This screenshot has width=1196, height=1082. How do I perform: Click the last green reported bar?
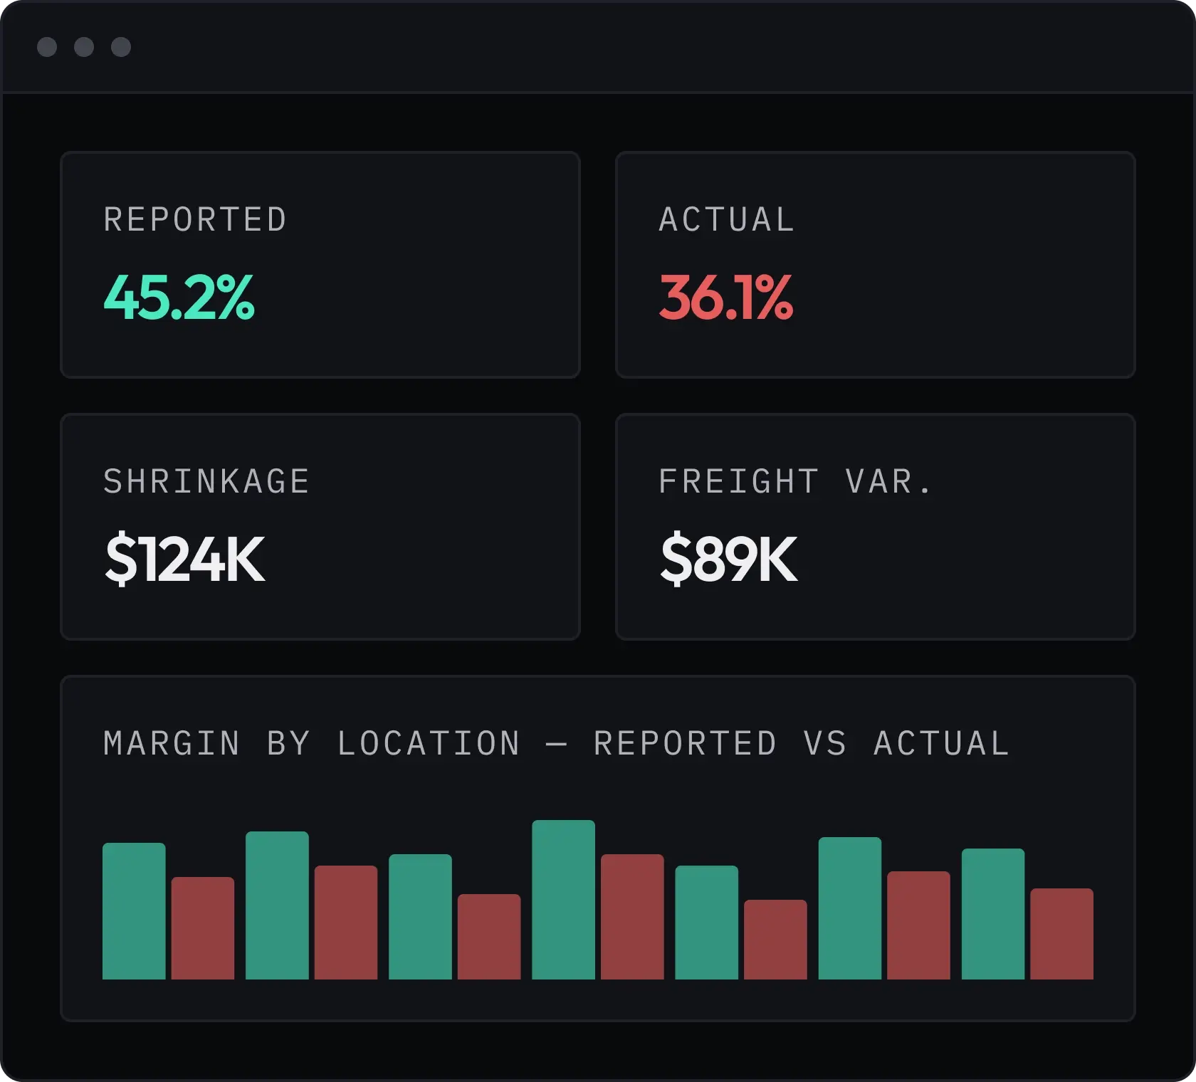[x=993, y=914]
